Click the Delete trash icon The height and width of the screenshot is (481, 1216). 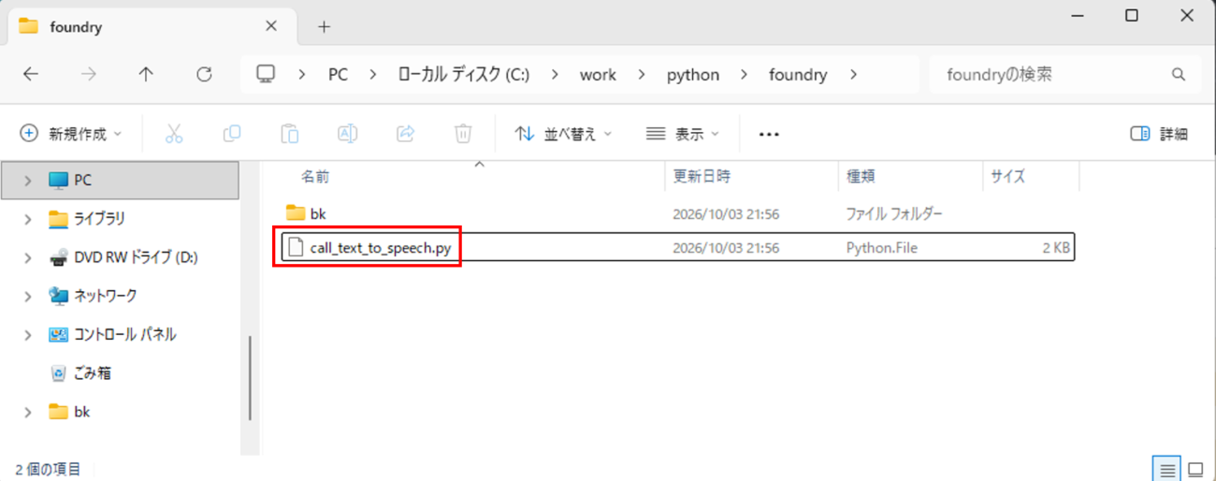[463, 134]
